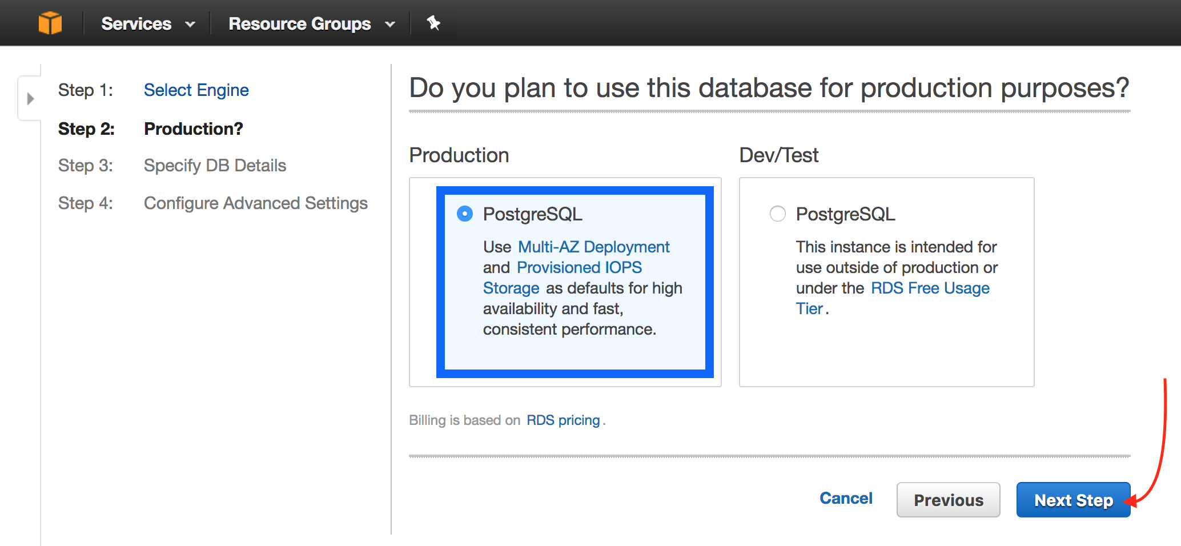This screenshot has width=1181, height=546.
Task: Cancel the database creation wizard
Action: (846, 499)
